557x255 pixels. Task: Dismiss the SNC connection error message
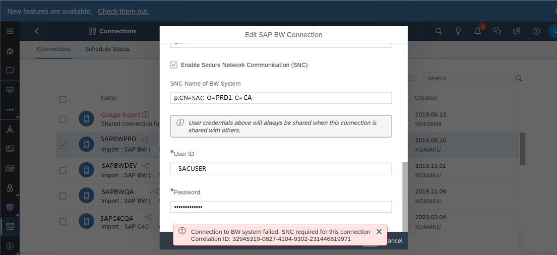click(x=379, y=231)
